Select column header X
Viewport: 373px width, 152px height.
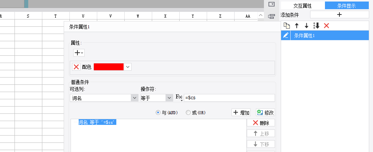[x=166, y=16]
